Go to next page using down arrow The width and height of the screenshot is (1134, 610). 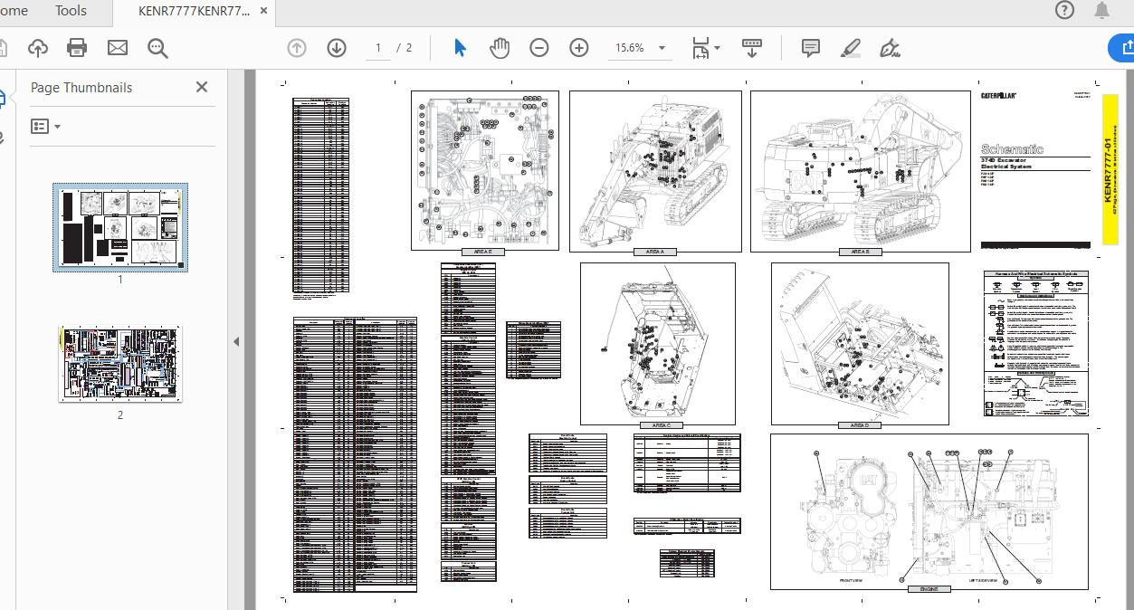coord(337,48)
